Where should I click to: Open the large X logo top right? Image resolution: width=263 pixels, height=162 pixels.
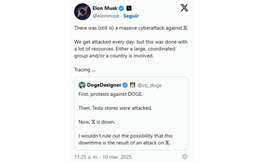[x=184, y=8]
